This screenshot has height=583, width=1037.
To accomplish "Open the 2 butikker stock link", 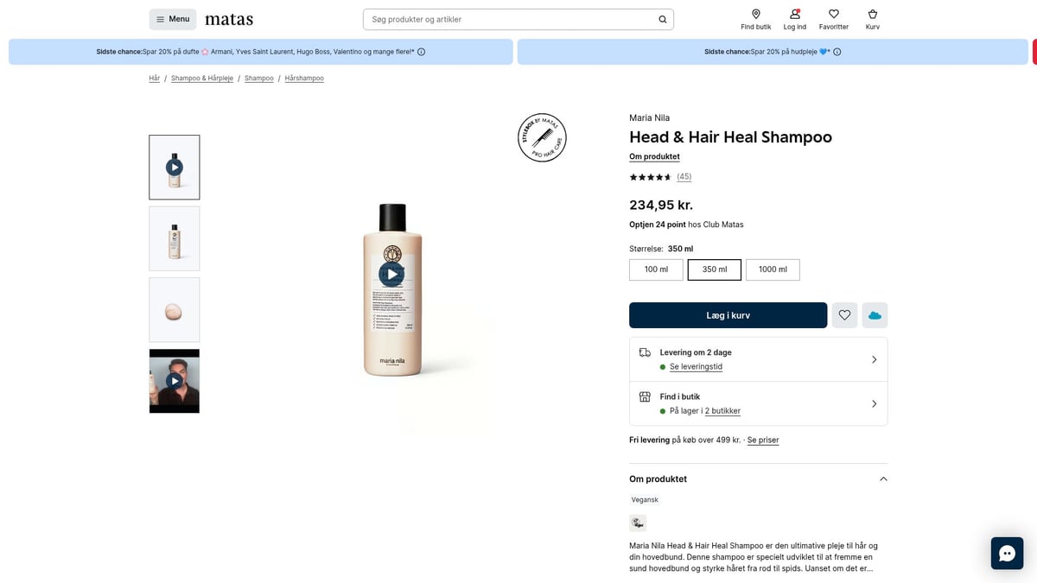I will tap(723, 410).
